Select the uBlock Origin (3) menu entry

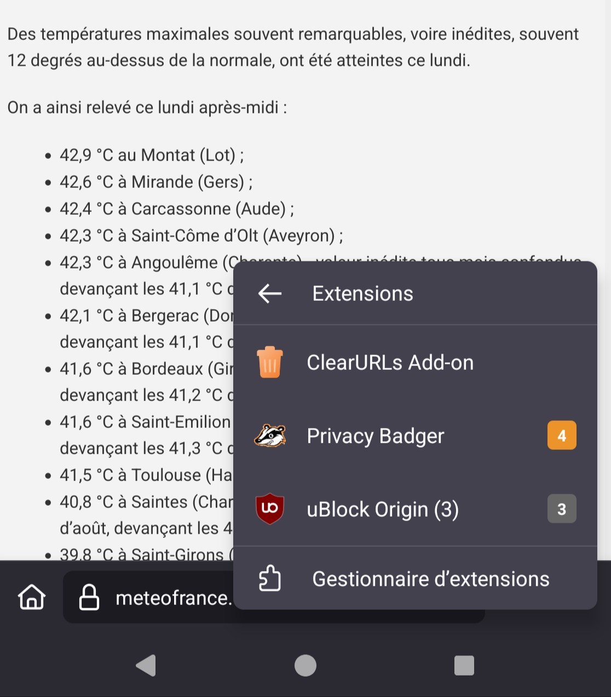coord(415,509)
